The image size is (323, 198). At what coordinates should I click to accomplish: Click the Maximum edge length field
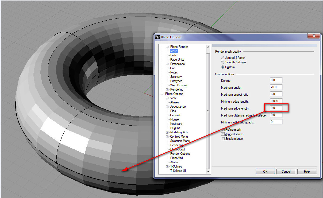click(276, 108)
